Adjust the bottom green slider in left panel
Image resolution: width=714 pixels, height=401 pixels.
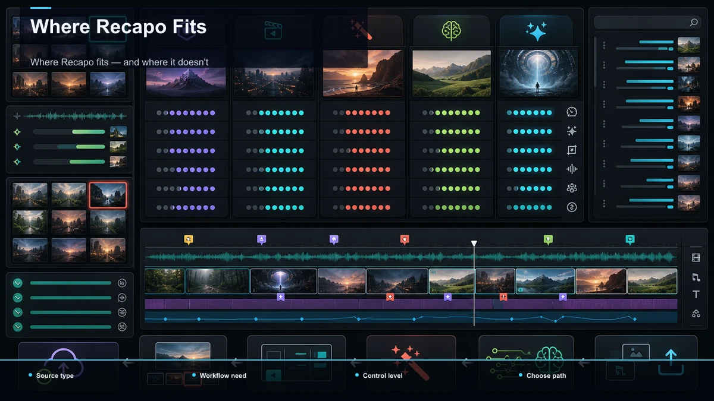tap(69, 162)
